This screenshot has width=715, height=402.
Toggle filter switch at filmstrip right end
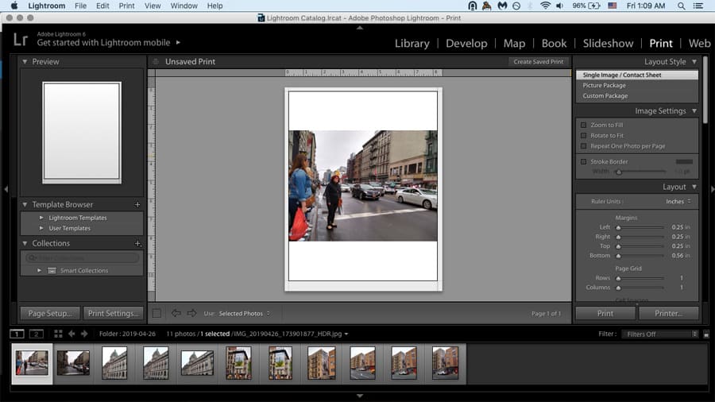point(706,334)
